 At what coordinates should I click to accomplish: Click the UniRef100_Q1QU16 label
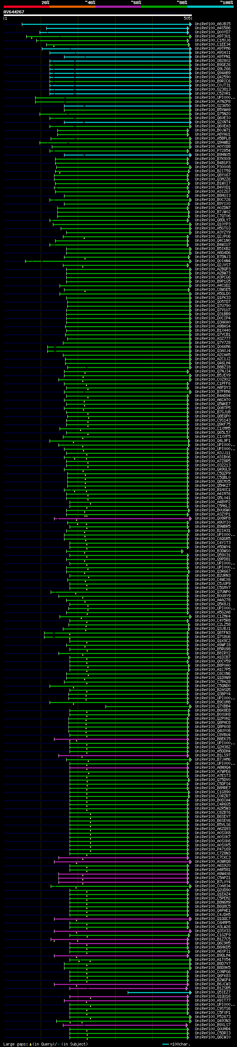tap(213, 996)
